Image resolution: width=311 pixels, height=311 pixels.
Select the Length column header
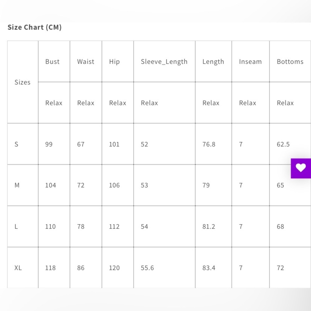[213, 62]
